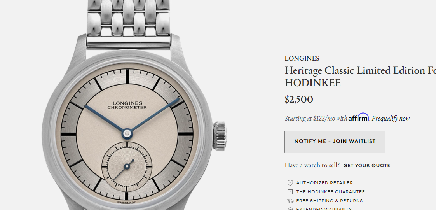Click the Authorized Retailer shield icon

point(290,183)
